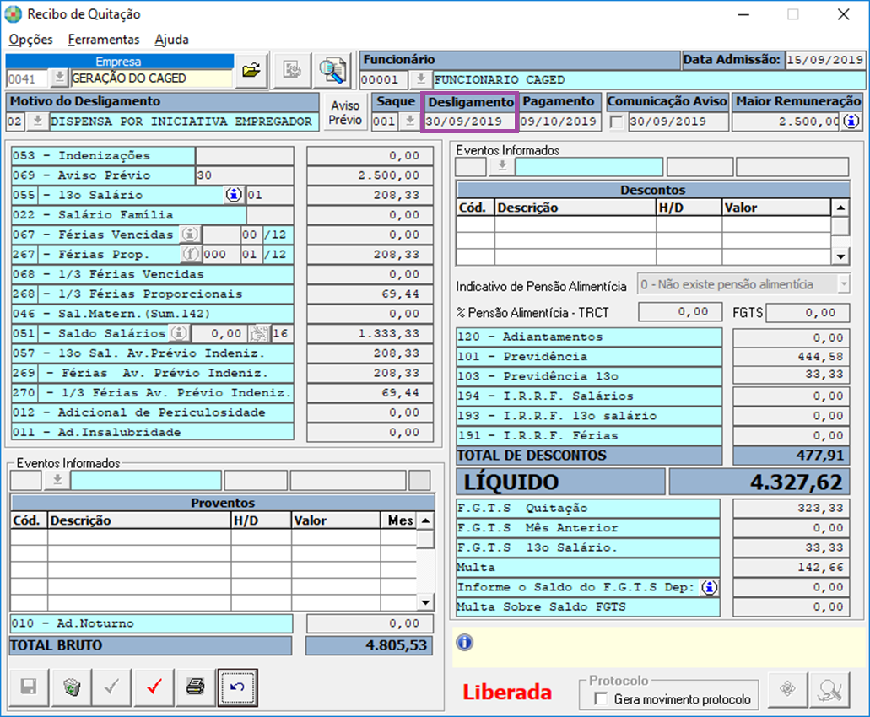Click info icon beside Saldo do F.G.T.S Dep
Image resolution: width=870 pixels, height=717 pixels.
pyautogui.click(x=710, y=587)
